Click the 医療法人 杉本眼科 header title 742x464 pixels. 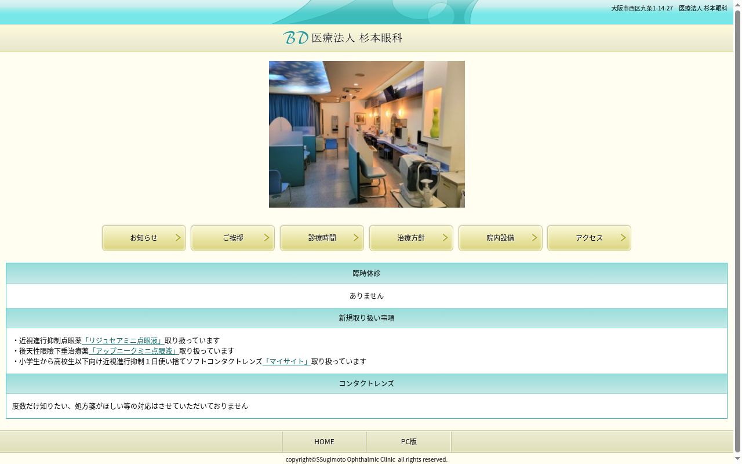point(357,38)
